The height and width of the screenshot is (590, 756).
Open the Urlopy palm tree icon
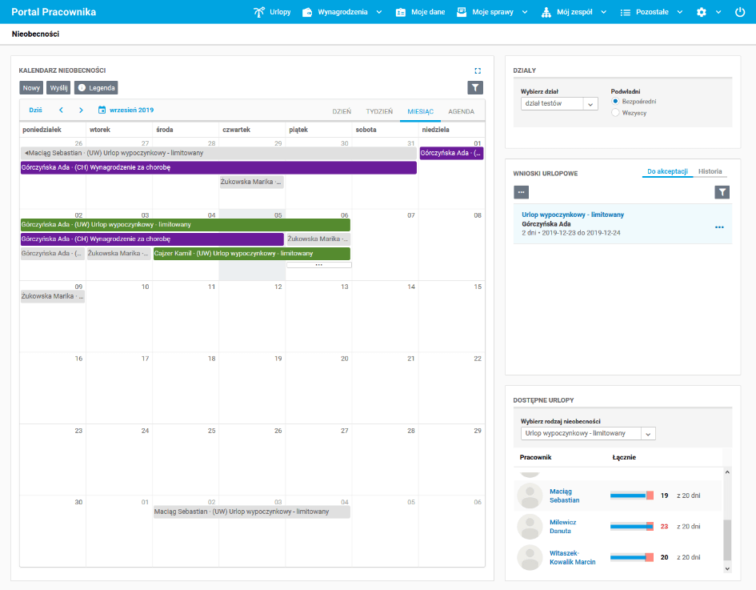click(x=259, y=12)
